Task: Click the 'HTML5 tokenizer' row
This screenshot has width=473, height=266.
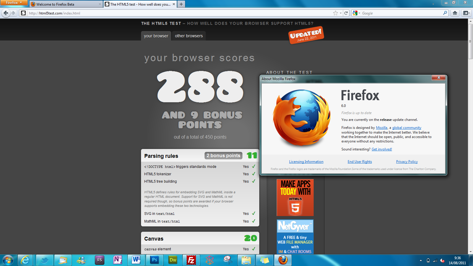Action: 200,174
